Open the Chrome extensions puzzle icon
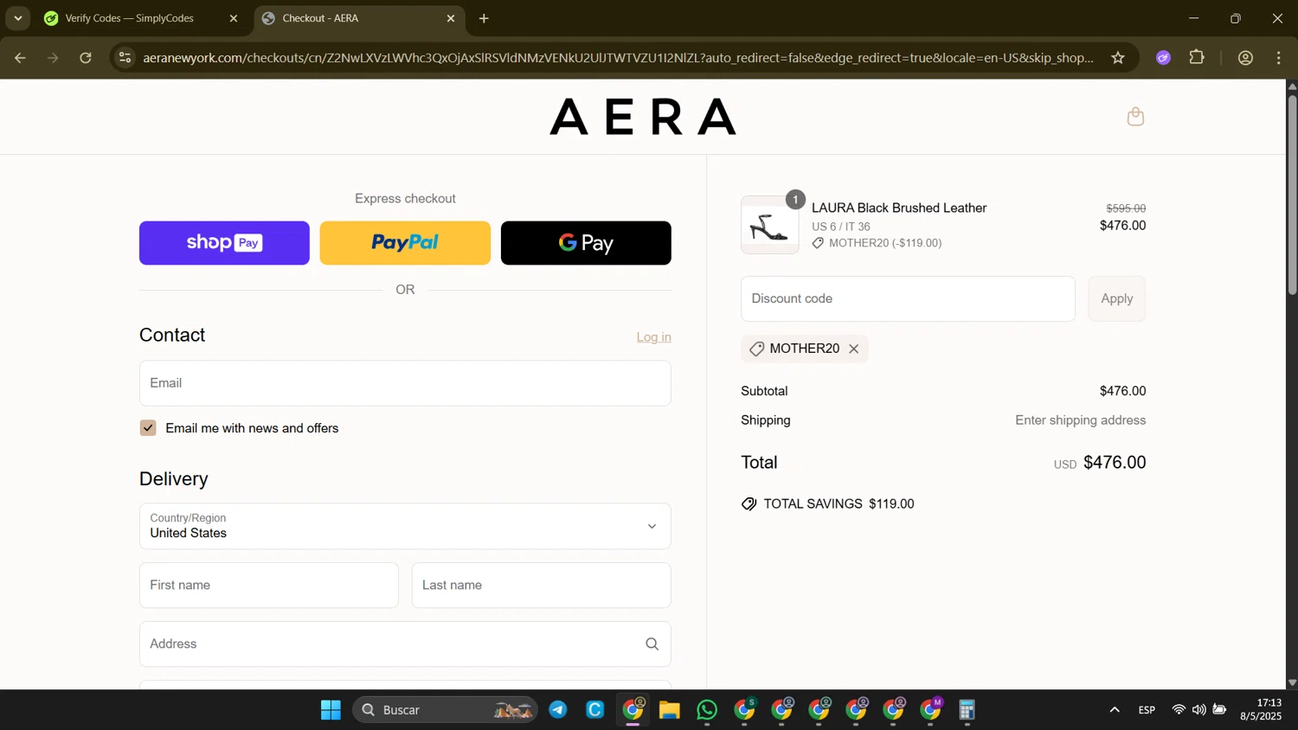Screen dimensions: 1298x730 click(1197, 58)
